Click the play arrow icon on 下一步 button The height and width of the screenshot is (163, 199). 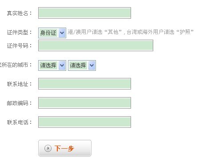(x=48, y=148)
